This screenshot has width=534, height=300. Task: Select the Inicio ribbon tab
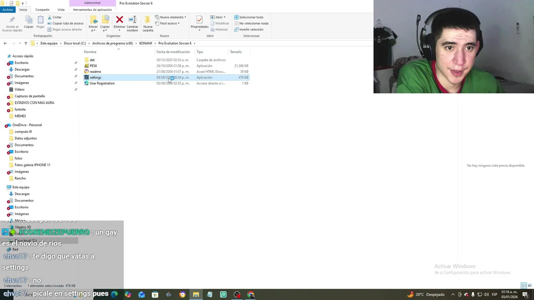point(23,10)
